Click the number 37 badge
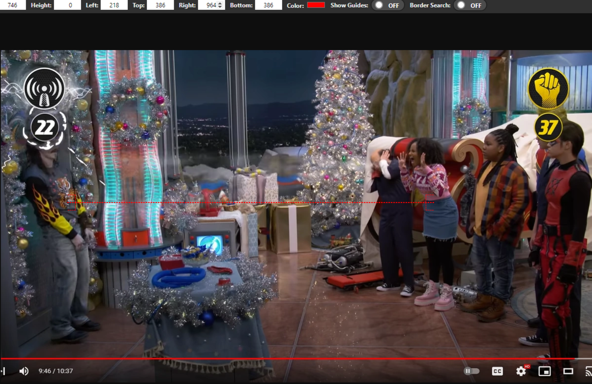The height and width of the screenshot is (384, 592). (548, 127)
